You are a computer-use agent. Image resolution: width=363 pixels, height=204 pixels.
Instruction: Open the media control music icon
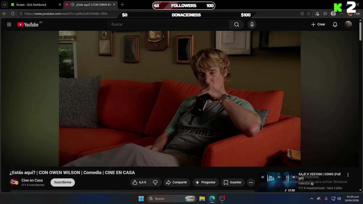317,14
